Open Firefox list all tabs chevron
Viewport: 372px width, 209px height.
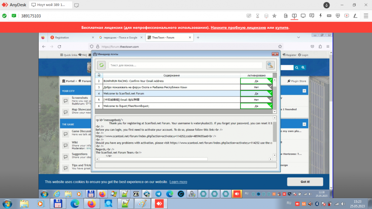coord(298,37)
